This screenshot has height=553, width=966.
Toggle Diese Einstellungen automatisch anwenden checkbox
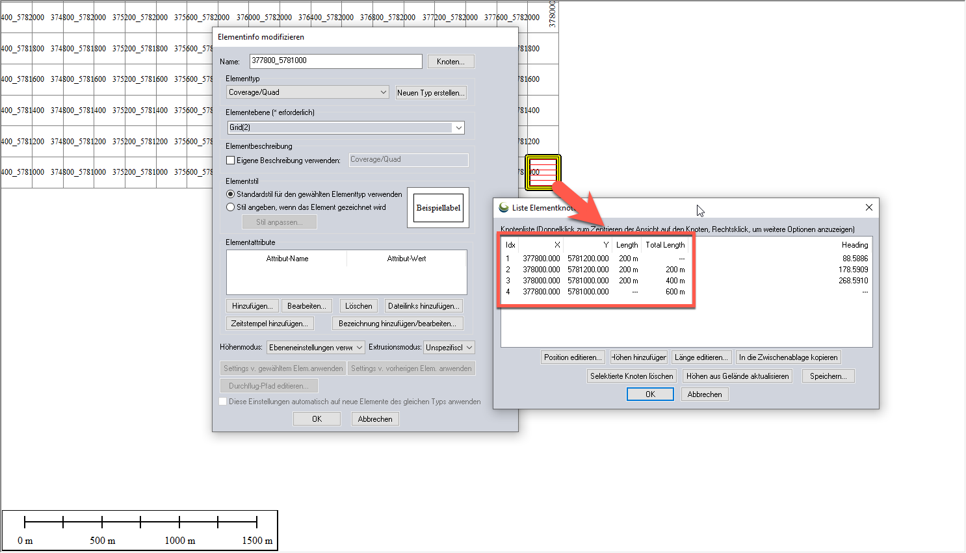tap(223, 402)
